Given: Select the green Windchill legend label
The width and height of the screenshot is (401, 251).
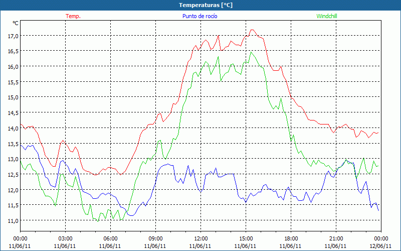Looking at the screenshot, I should (x=327, y=16).
